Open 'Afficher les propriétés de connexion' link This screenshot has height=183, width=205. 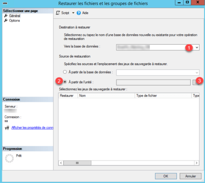pyautogui.click(x=32, y=128)
